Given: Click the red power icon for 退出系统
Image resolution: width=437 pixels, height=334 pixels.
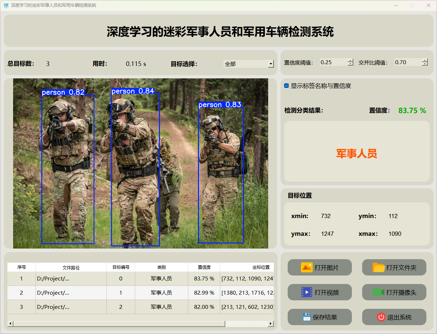Looking at the screenshot, I should coord(381,317).
